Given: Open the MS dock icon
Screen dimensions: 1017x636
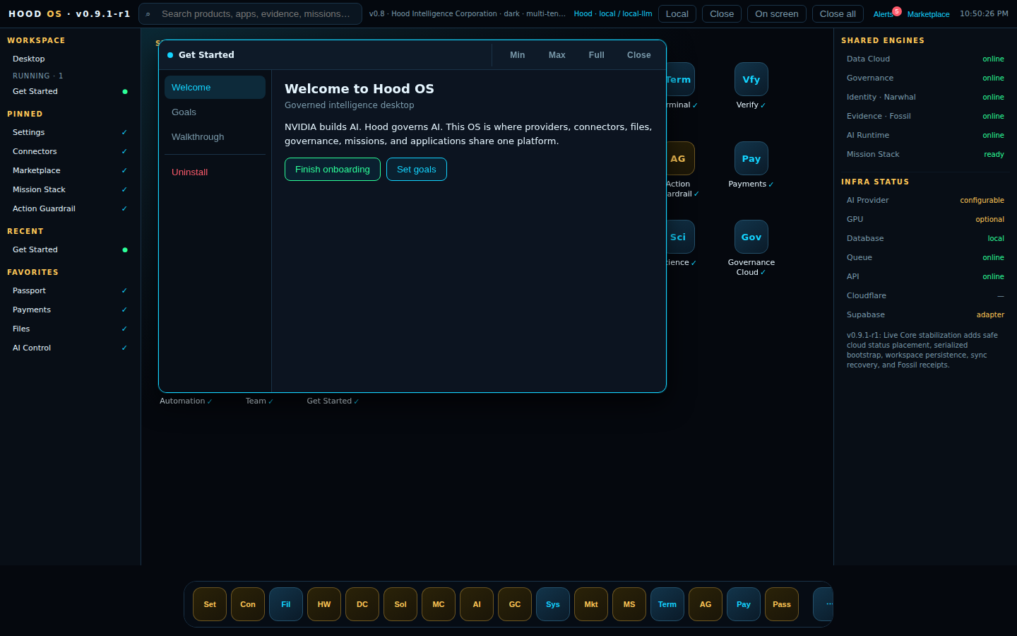Looking at the screenshot, I should click(629, 604).
